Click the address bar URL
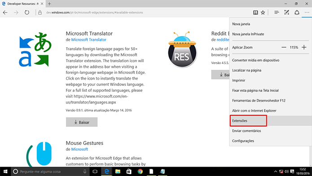The image size is (312, 176). coord(95,13)
